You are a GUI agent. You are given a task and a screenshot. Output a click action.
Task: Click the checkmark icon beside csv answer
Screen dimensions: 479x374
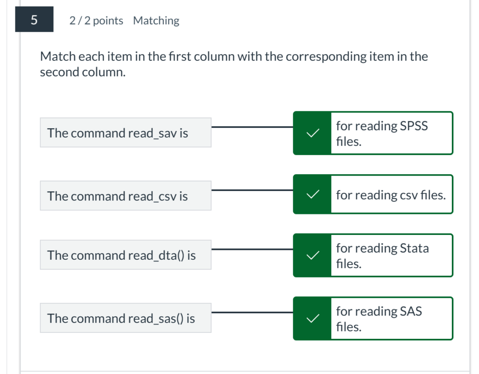coord(312,194)
